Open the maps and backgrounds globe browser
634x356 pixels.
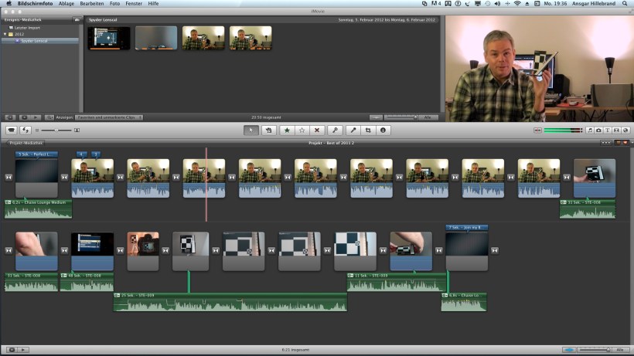pyautogui.click(x=625, y=130)
